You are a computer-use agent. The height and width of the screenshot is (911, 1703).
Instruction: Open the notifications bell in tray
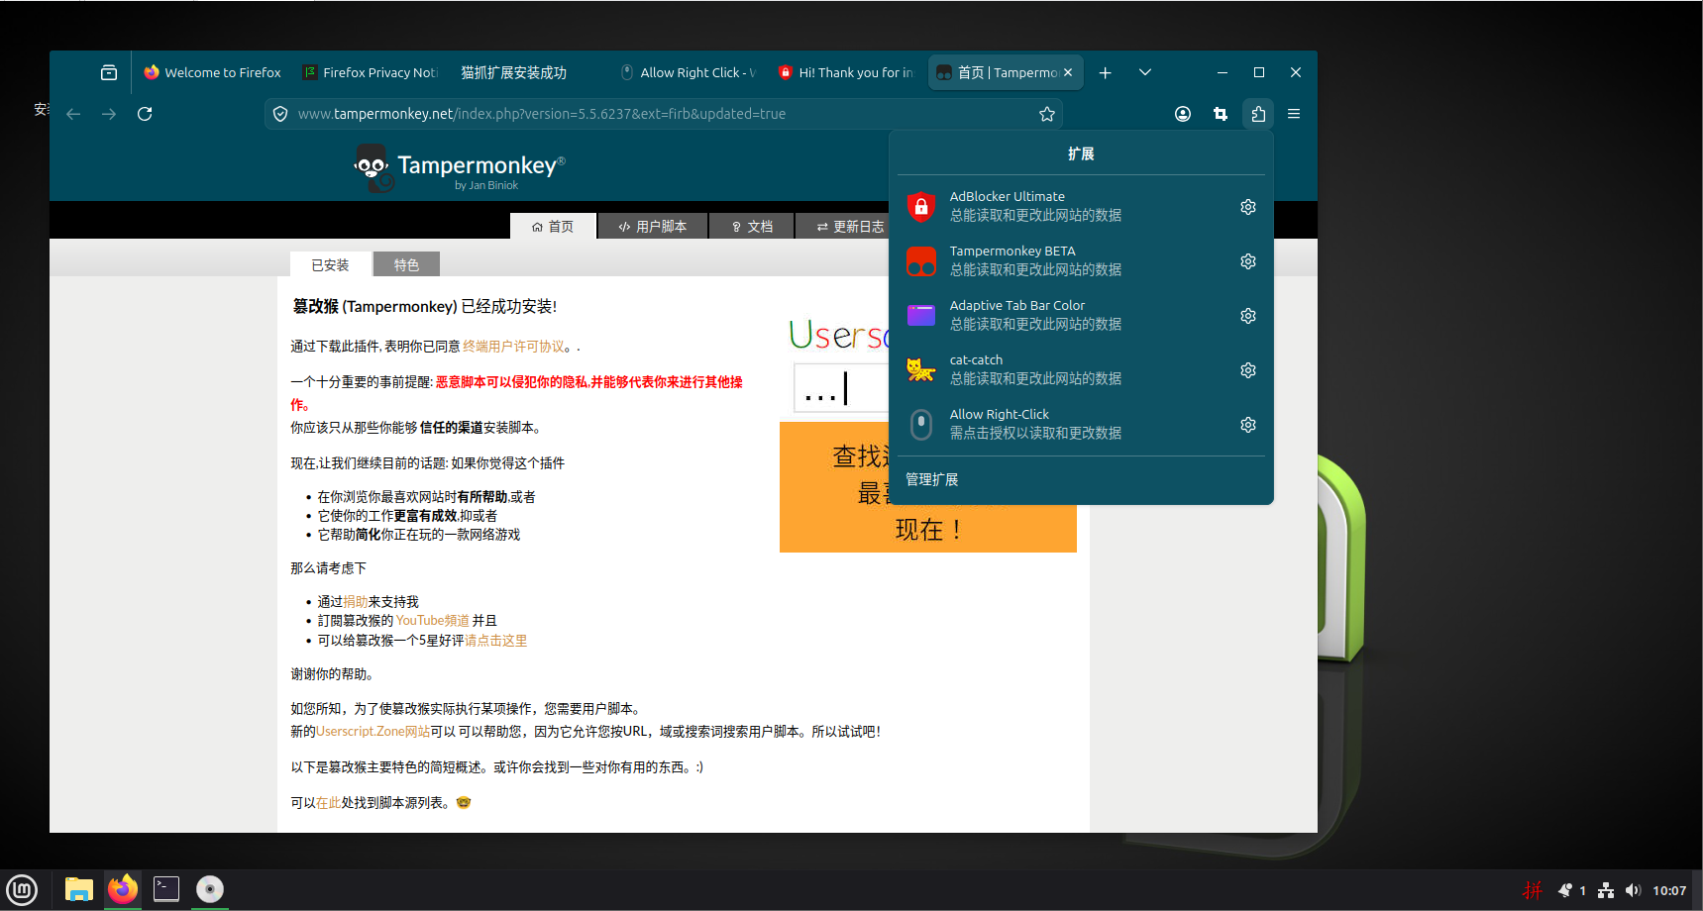pos(1565,890)
